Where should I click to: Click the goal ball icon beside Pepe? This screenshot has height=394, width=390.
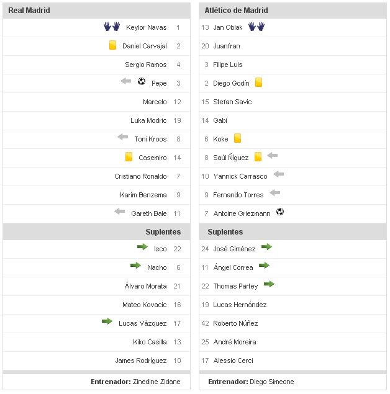pos(142,81)
